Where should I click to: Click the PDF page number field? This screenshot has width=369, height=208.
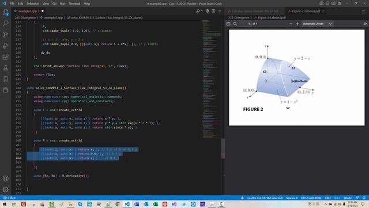pyautogui.click(x=245, y=24)
